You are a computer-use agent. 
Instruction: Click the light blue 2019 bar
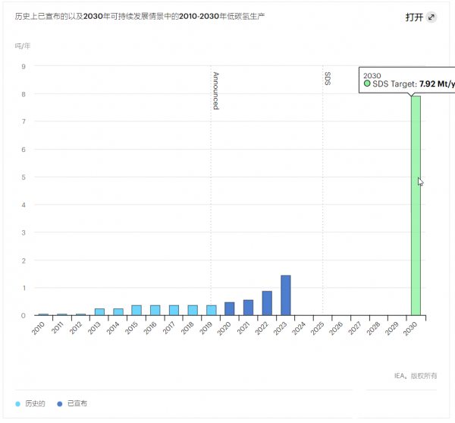coord(211,310)
